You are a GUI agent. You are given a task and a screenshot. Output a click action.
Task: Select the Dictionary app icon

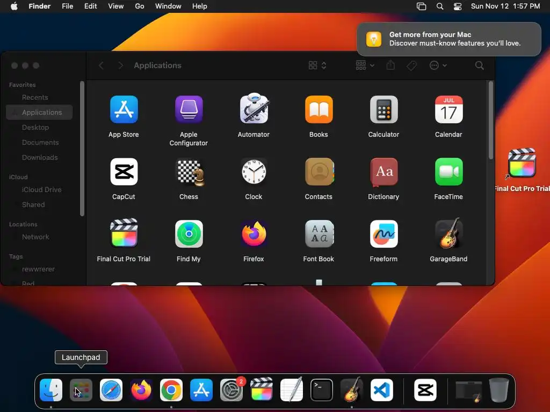pyautogui.click(x=383, y=172)
